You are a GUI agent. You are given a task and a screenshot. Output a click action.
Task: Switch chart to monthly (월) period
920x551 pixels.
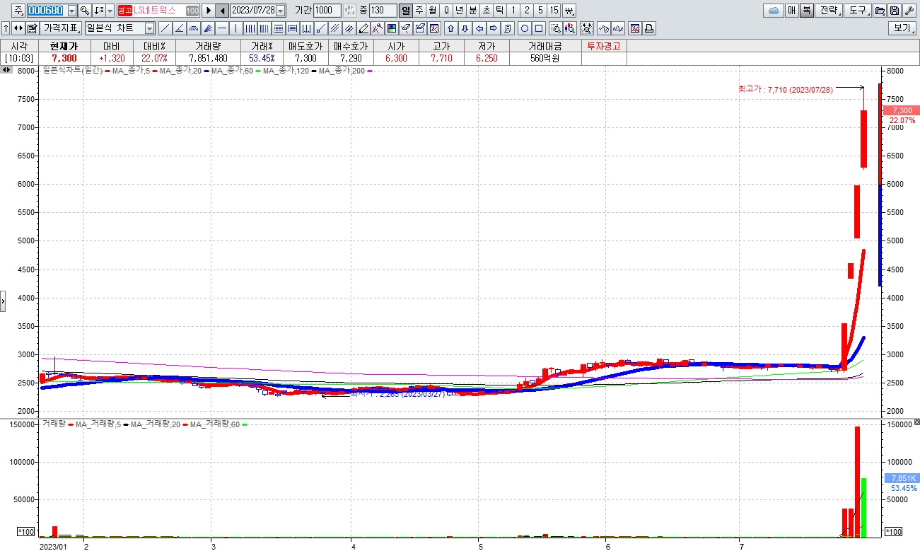tap(433, 11)
